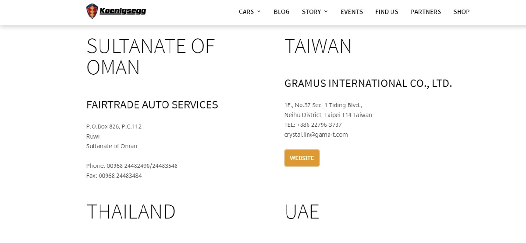Click the Koenigsegg shield logo icon
This screenshot has height=243, width=526.
tap(92, 11)
